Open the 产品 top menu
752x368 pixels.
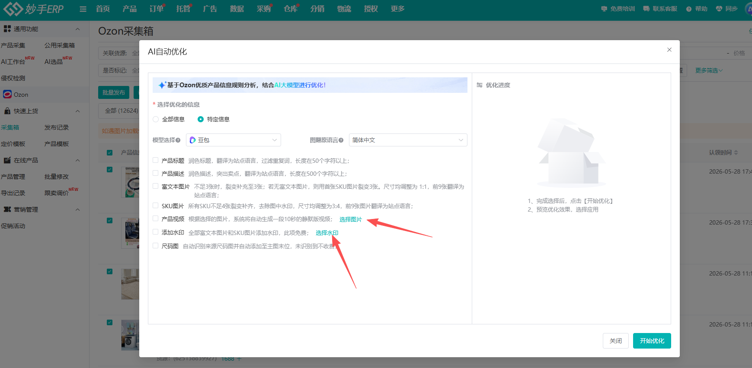(130, 9)
